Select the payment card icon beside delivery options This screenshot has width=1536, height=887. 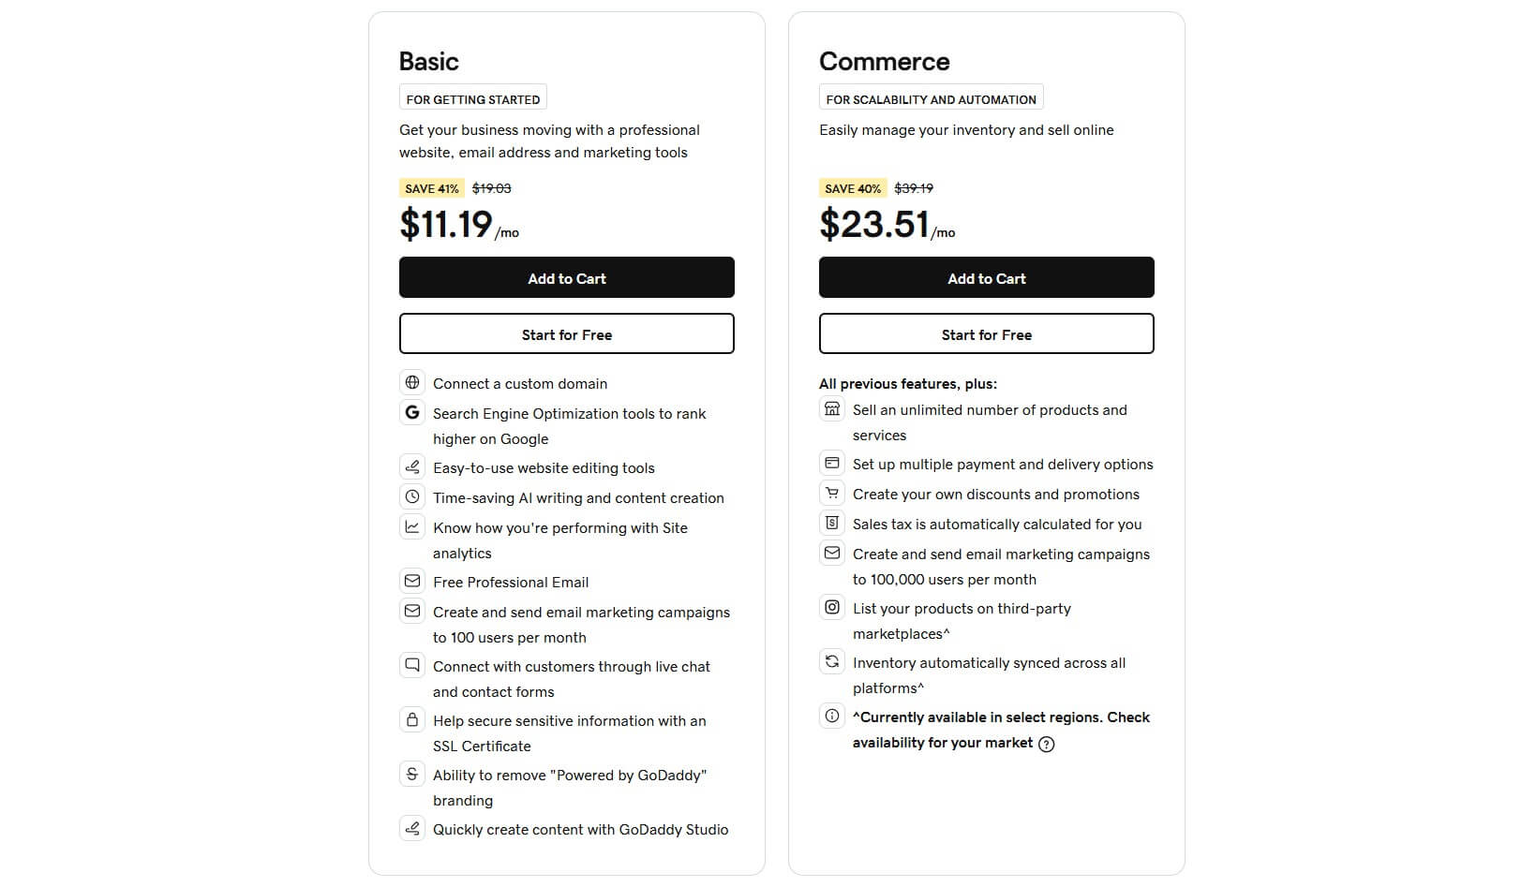[x=832, y=463]
